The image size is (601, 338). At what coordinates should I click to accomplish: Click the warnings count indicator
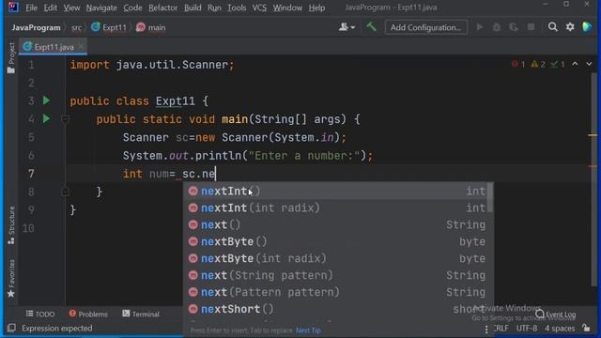pos(538,64)
